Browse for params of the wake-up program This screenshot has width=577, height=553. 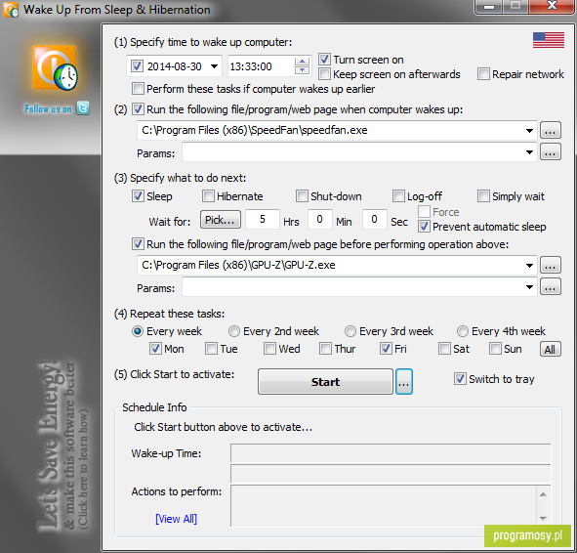[550, 152]
